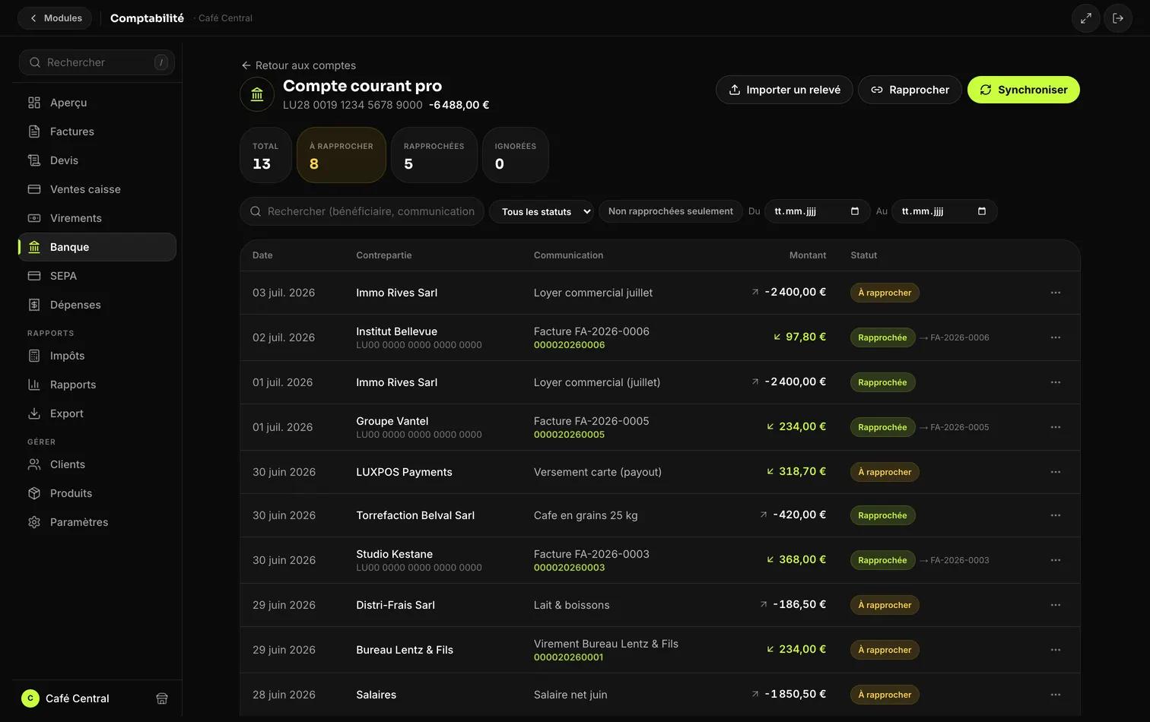Click the Synchroniser button
Viewport: 1150px width, 722px height.
(x=1023, y=90)
